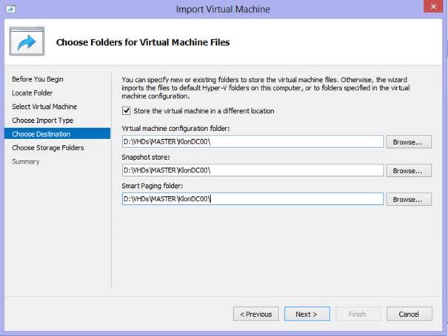Close the Import Virtual Machine window
448x336 pixels.
tap(433, 6)
